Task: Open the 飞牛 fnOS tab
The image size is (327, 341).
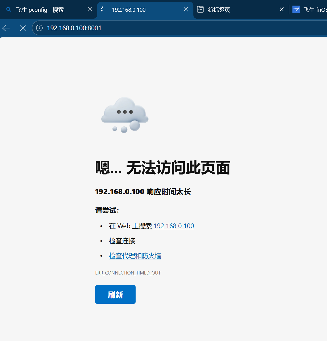Action: (x=314, y=9)
